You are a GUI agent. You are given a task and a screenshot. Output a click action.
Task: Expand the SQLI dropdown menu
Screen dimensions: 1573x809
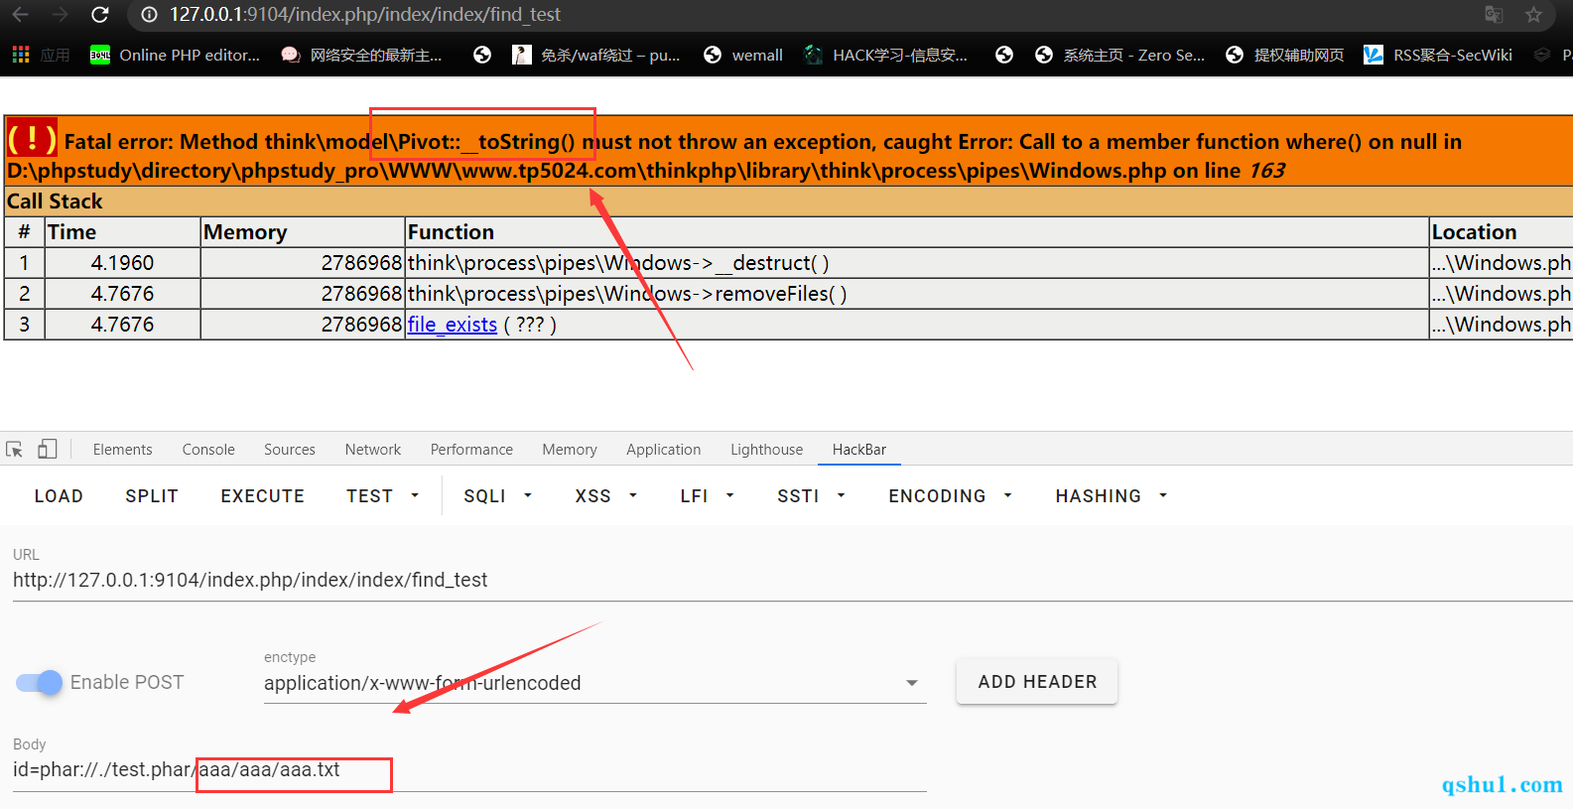tap(498, 495)
